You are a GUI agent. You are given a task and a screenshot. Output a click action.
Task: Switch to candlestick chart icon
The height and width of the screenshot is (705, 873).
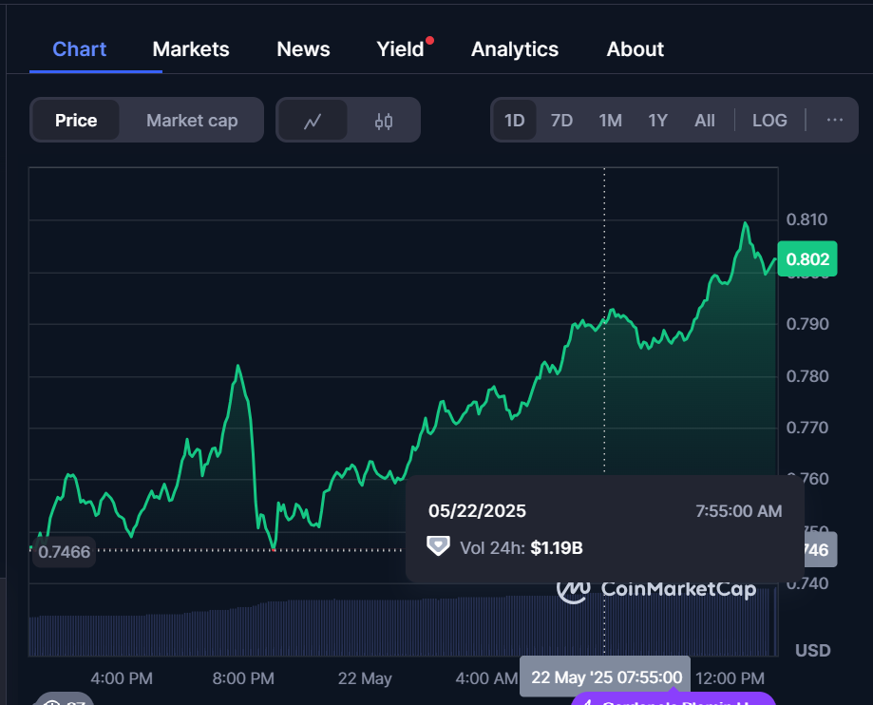(x=384, y=121)
